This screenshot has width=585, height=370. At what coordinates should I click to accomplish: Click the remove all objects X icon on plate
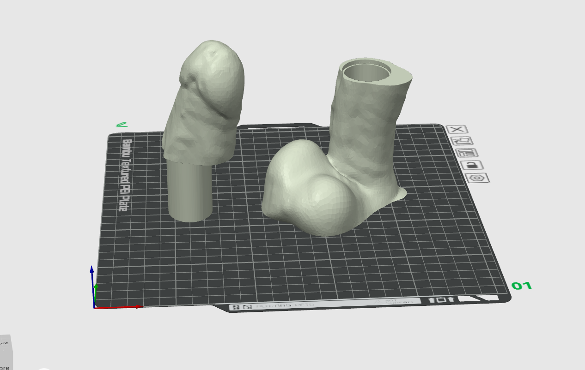457,130
